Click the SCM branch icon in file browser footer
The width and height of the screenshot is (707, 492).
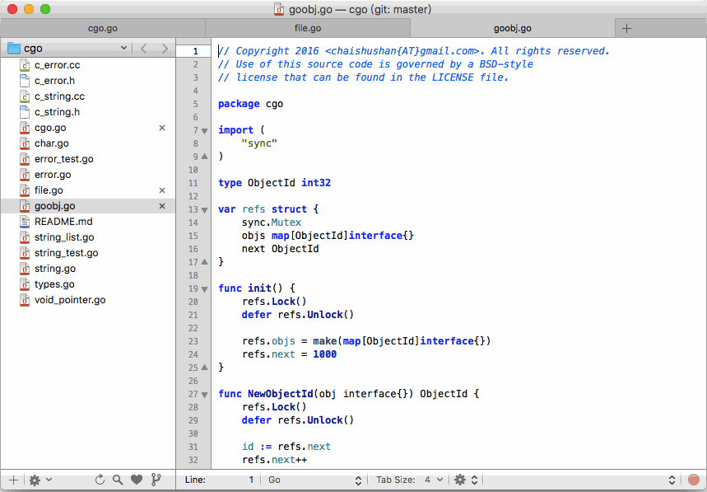click(x=156, y=480)
